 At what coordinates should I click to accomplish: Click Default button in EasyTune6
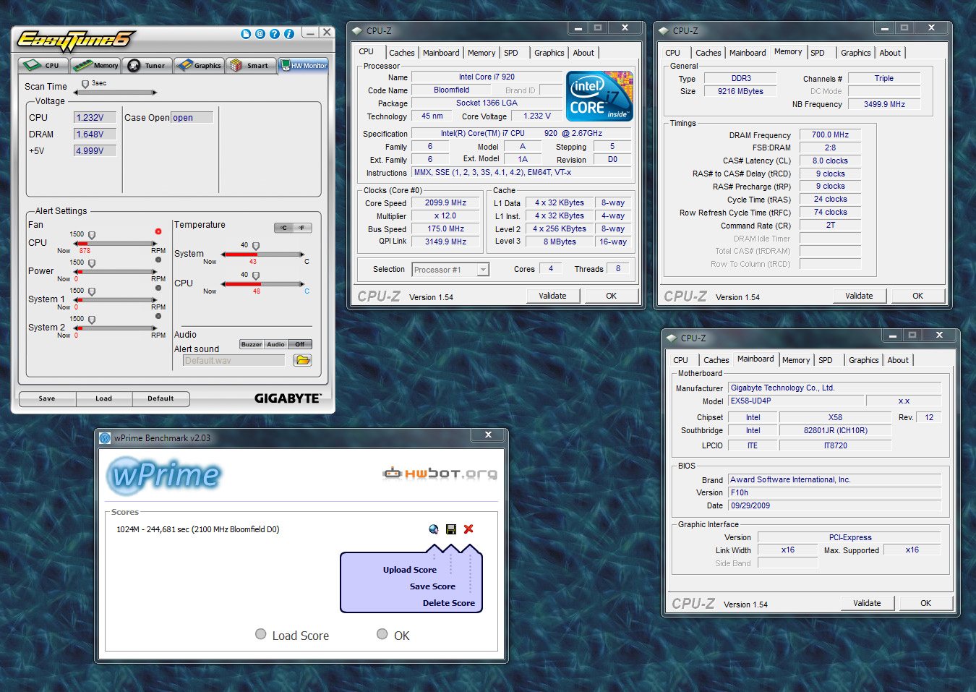[x=160, y=398]
